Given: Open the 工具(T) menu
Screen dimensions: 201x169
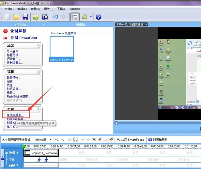Looking at the screenshot, I should pos(62,9).
